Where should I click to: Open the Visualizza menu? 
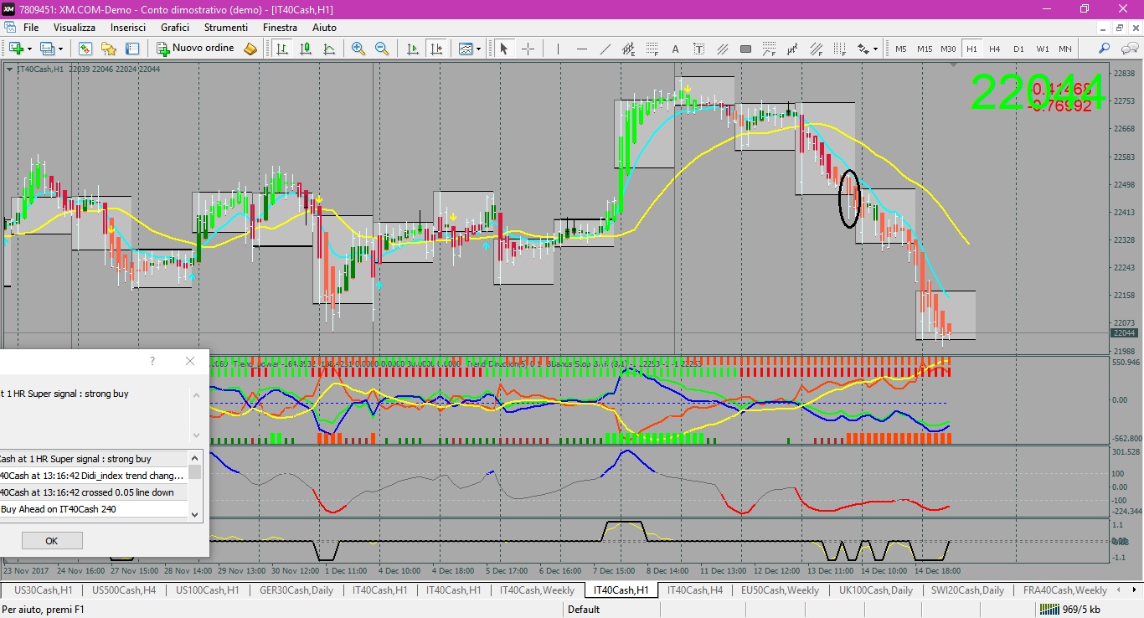75,28
